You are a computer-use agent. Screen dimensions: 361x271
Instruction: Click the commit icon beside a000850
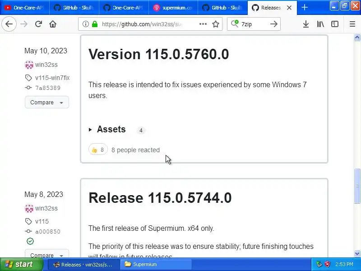pyautogui.click(x=28, y=231)
